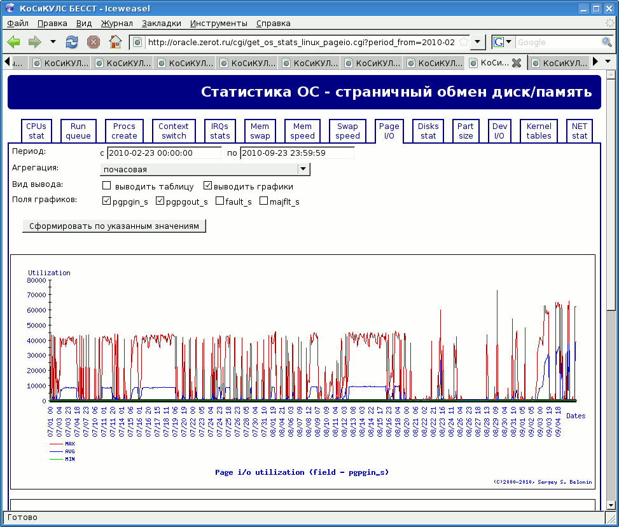Image resolution: width=619 pixels, height=527 pixels.
Task: Uncheck the pgpgin_s field checkbox
Action: [x=107, y=202]
